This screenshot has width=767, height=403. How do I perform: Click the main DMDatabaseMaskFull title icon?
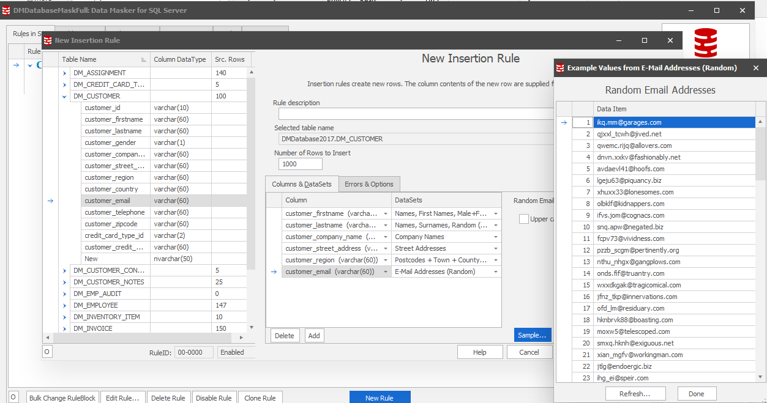click(x=6, y=10)
